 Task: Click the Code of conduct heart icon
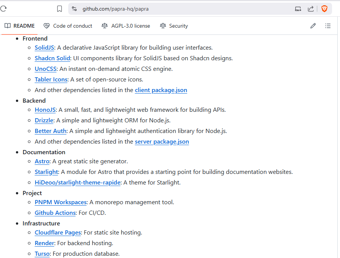tap(46, 26)
